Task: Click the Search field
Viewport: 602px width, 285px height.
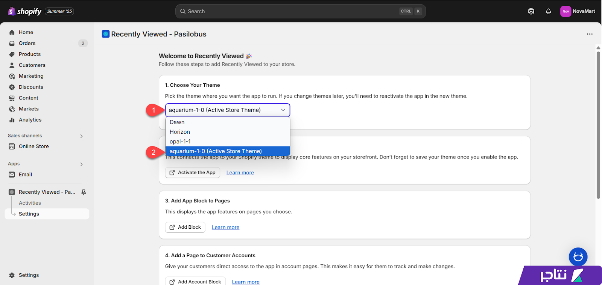Action: (300, 11)
